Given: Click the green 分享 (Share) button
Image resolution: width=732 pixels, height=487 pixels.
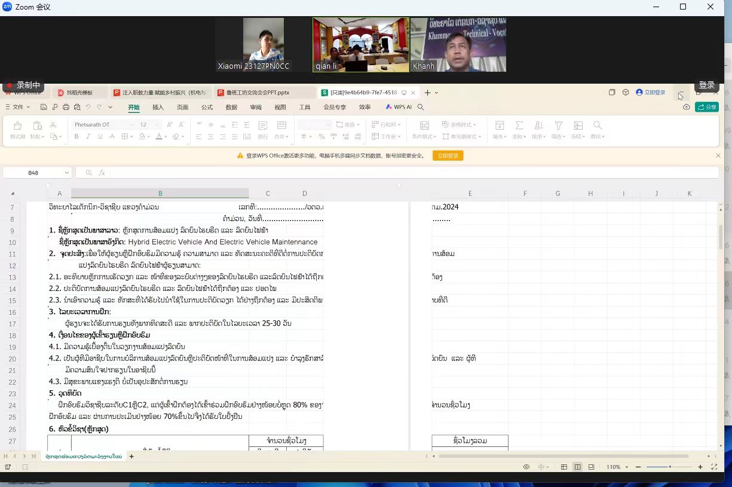Looking at the screenshot, I should click(x=707, y=108).
